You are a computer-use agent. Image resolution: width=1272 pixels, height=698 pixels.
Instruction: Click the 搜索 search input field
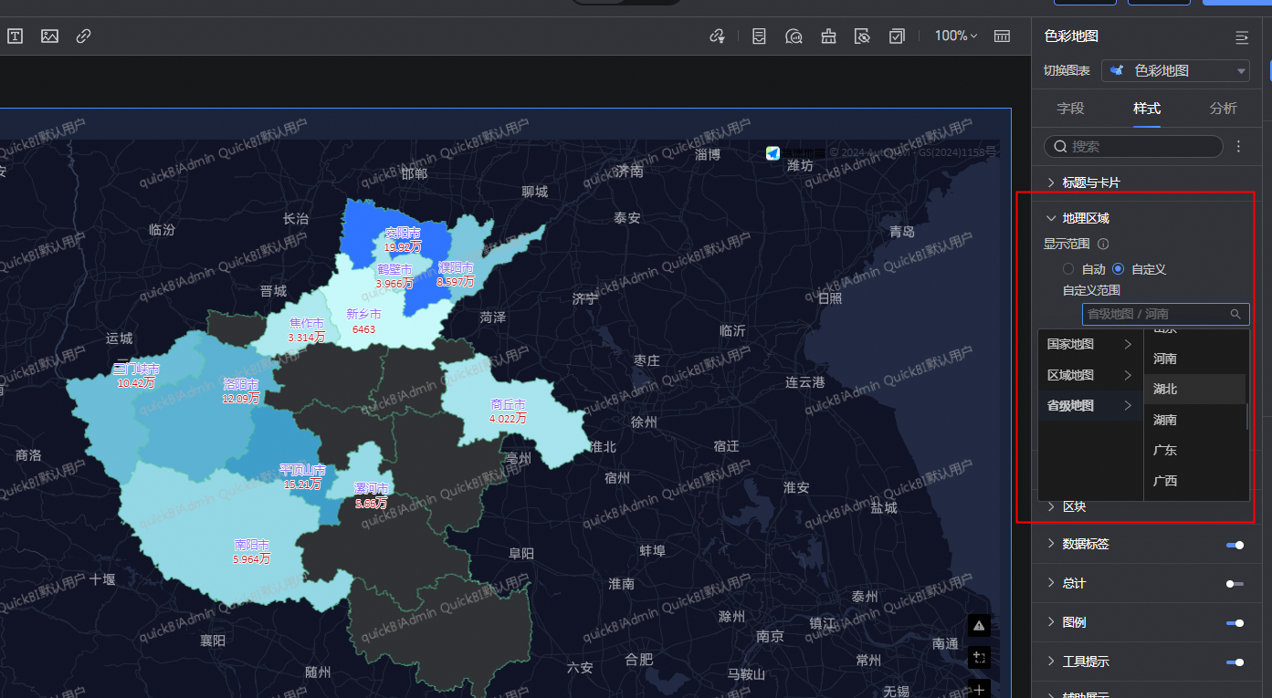[x=1133, y=146]
